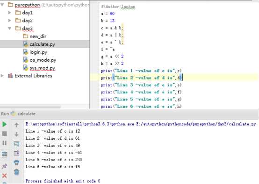The image size is (259, 184).
Task: Select the purepython root folder
Action: [28, 5]
